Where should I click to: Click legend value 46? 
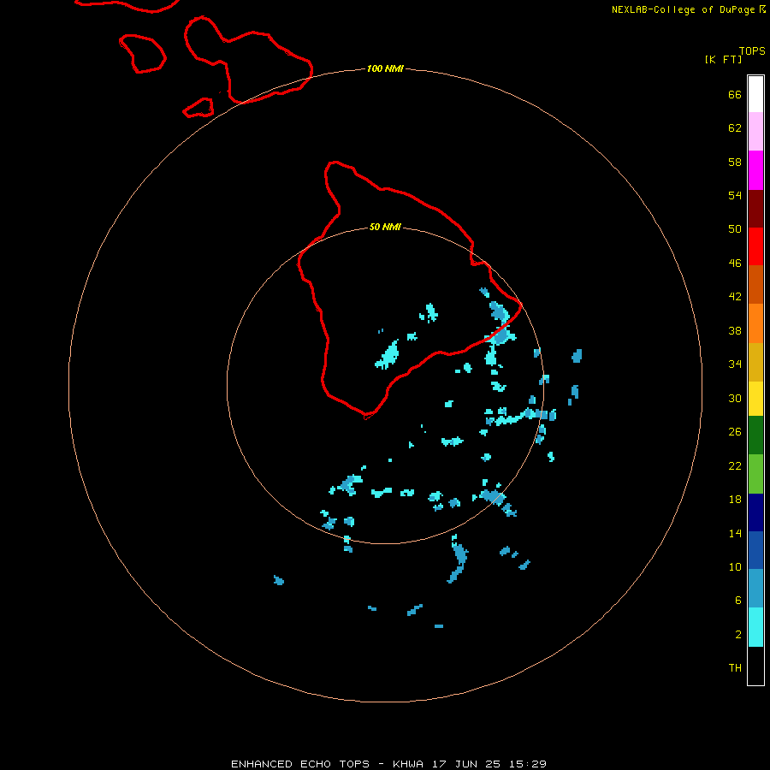pyautogui.click(x=735, y=263)
